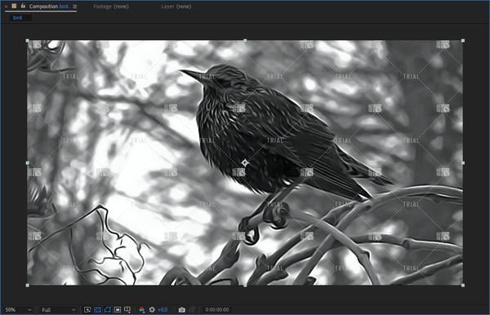Open the 50% magnification dropdown
Image resolution: width=490 pixels, height=315 pixels.
pyautogui.click(x=18, y=309)
